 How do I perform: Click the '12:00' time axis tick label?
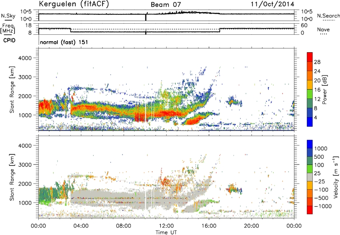click(166, 226)
